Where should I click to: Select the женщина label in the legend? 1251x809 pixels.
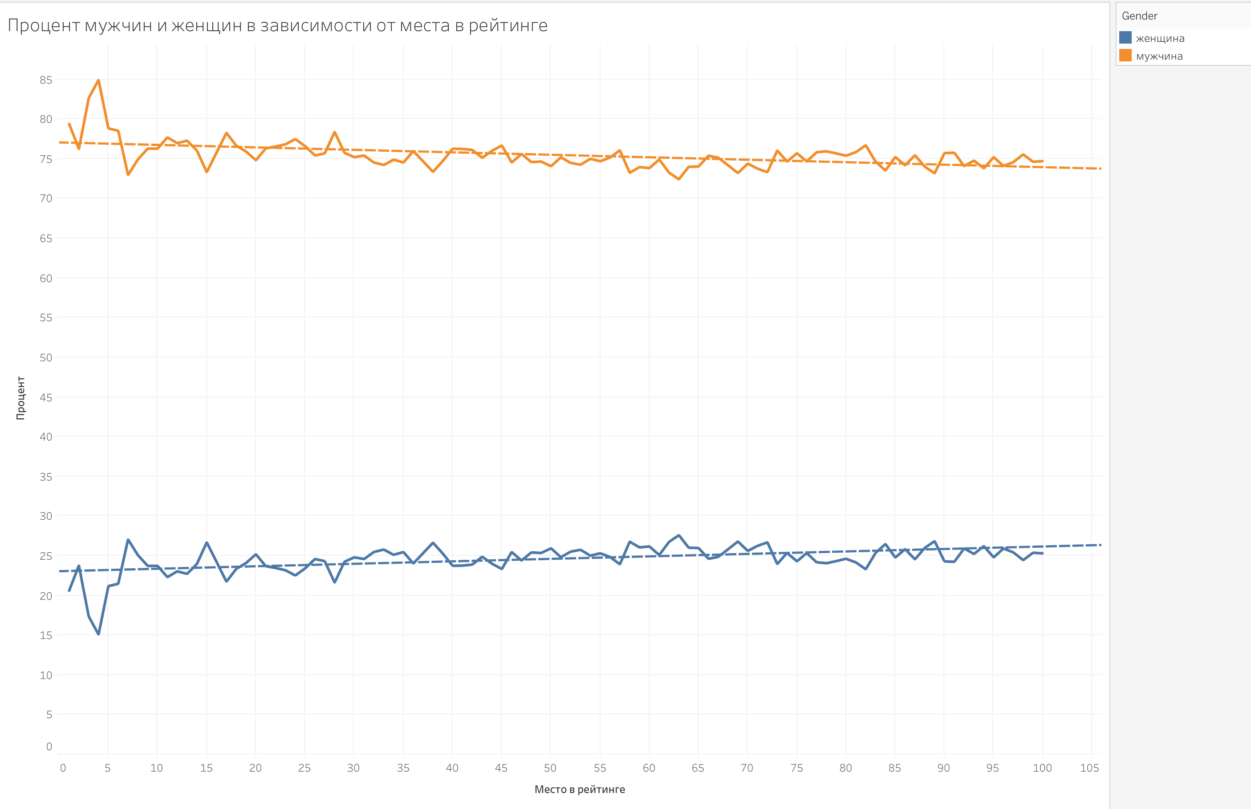1160,38
